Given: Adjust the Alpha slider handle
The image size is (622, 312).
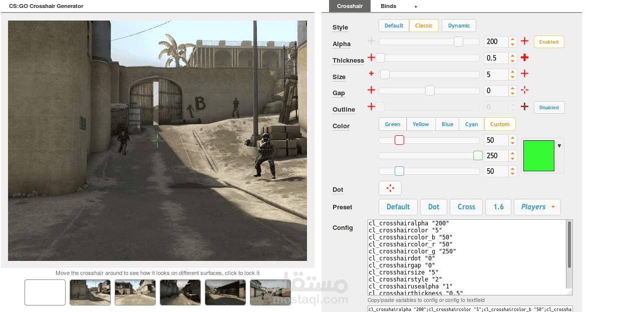Looking at the screenshot, I should 458,42.
